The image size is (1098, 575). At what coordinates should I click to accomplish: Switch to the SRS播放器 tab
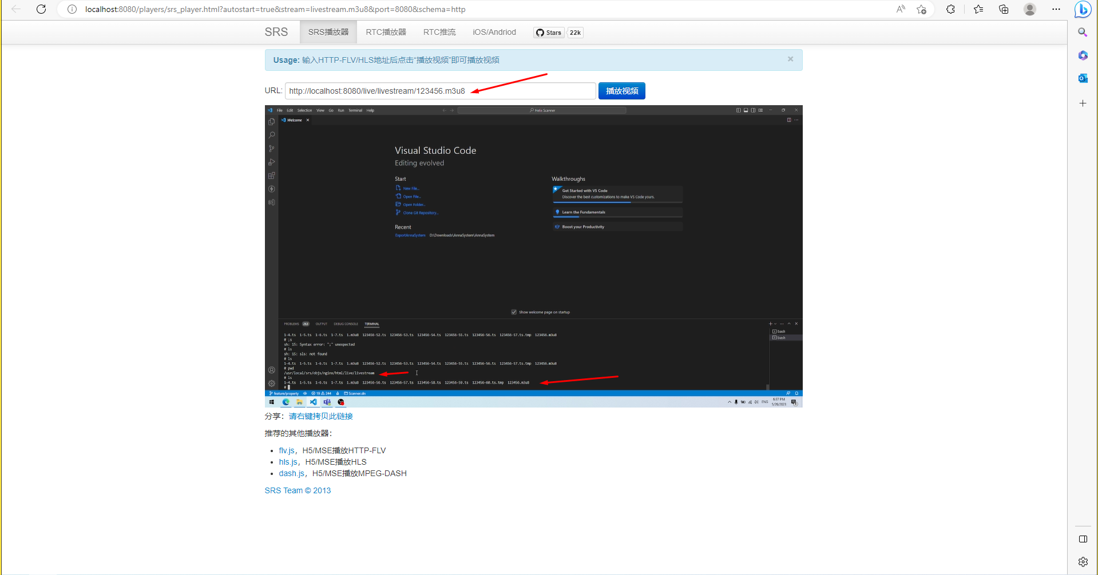(328, 32)
